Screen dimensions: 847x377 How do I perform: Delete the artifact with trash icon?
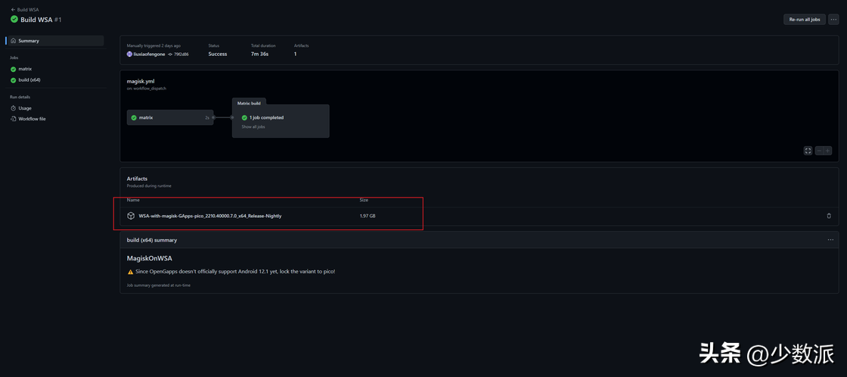pos(829,216)
